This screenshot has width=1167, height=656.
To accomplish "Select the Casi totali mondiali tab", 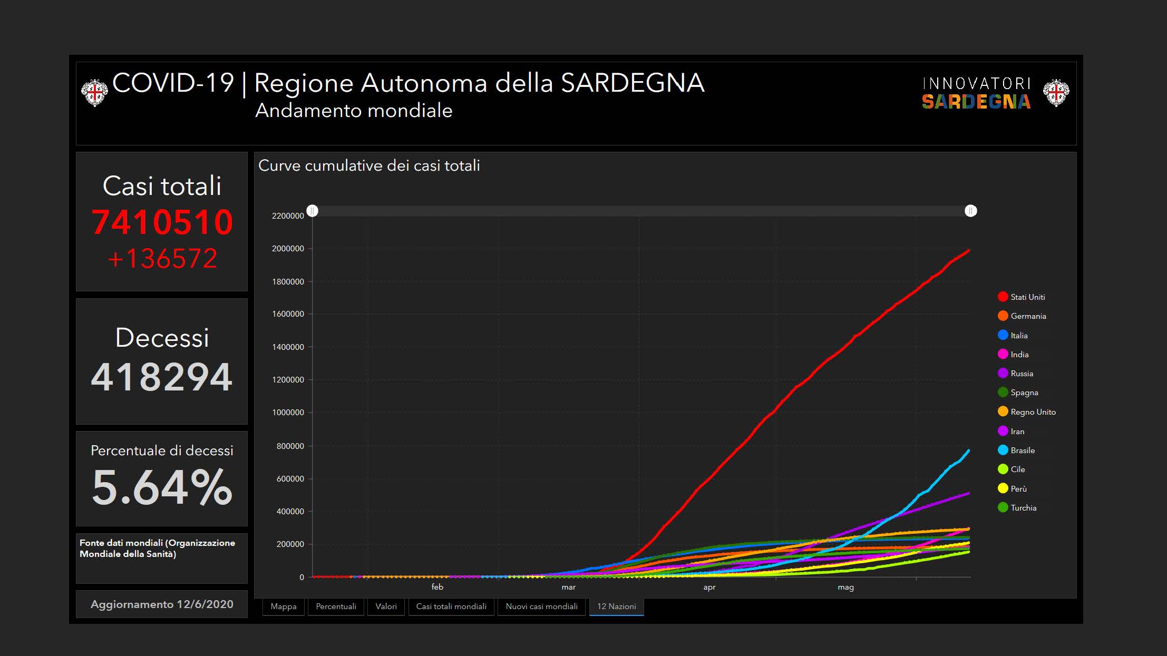I will [x=451, y=606].
